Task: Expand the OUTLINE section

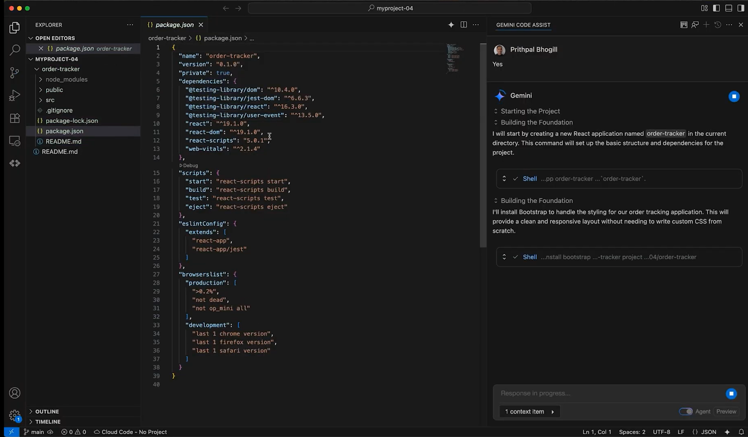Action: tap(47, 411)
